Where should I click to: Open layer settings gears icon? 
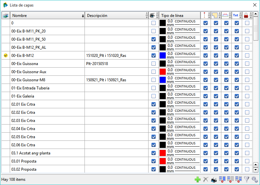tap(255, 179)
